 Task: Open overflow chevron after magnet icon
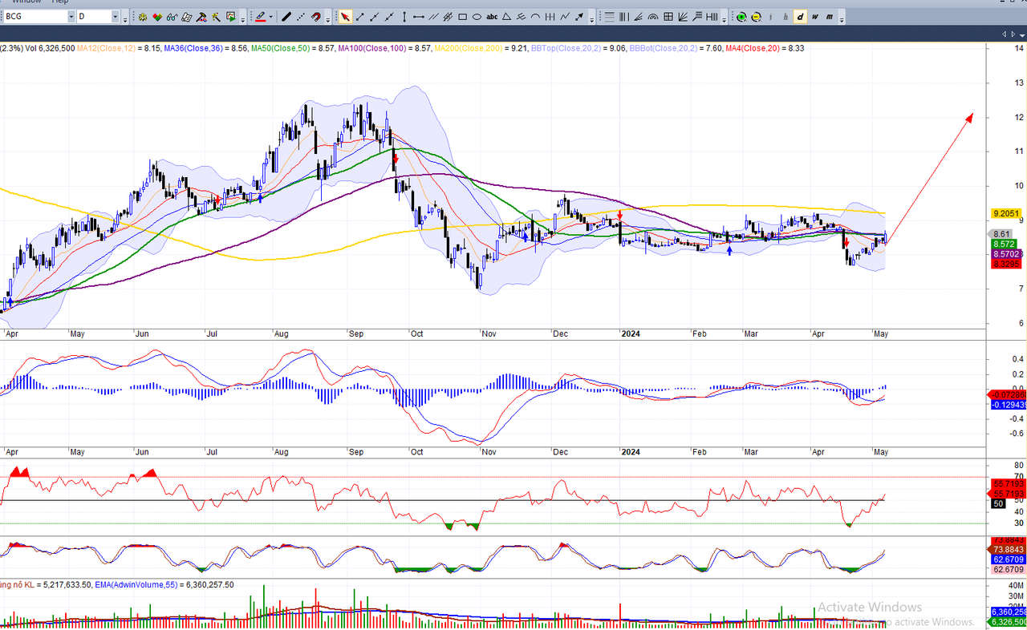click(327, 18)
